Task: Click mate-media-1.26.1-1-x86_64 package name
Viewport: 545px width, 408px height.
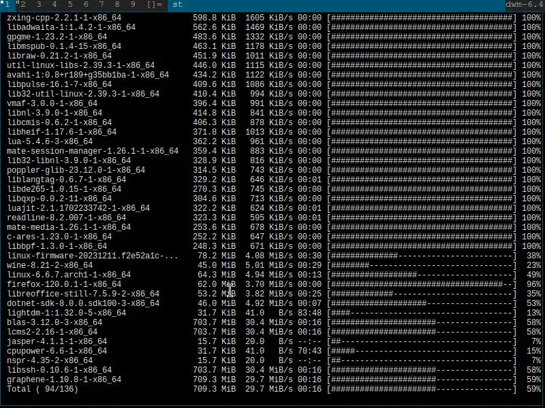Action: (x=69, y=227)
